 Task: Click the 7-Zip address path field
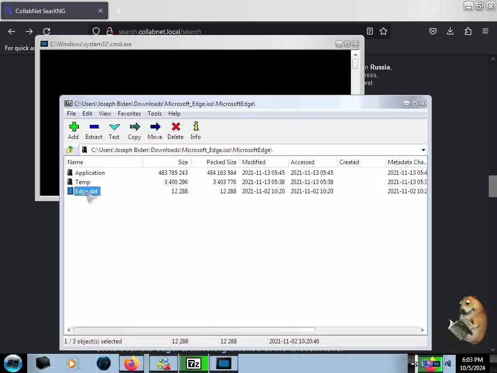coord(250,150)
